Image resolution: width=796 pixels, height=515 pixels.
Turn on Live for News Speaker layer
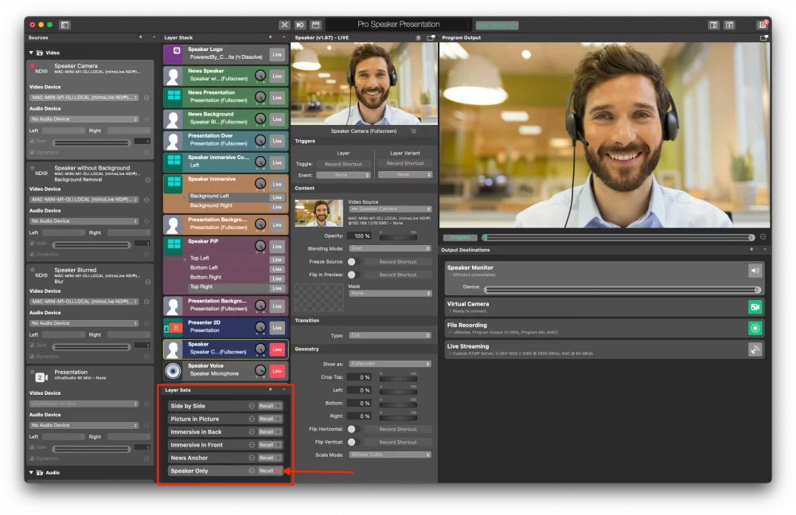coord(277,76)
